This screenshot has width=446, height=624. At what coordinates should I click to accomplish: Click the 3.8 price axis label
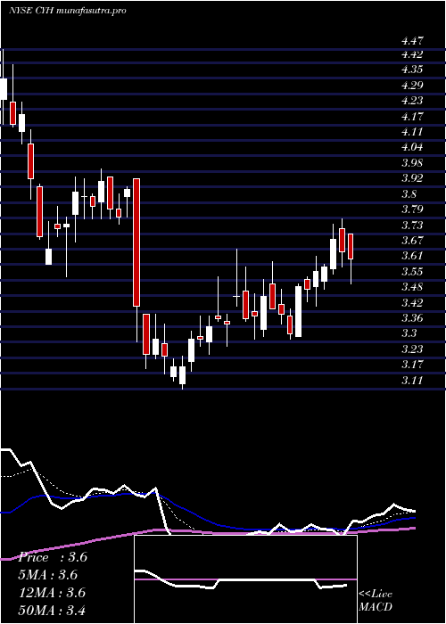[x=409, y=194]
